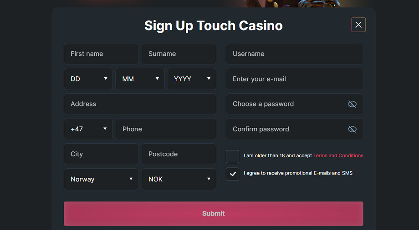Expand the YYYY year dropdown
Viewport: 419px width, 230px height.
tap(192, 79)
